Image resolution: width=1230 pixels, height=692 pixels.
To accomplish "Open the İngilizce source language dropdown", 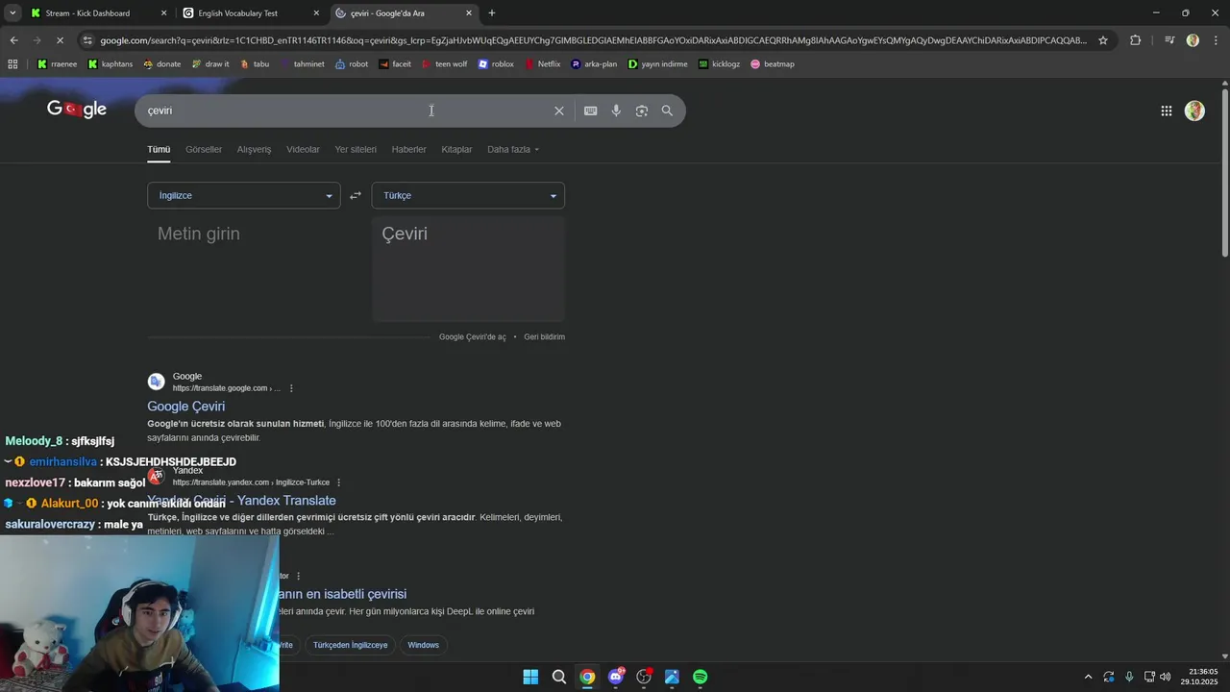I will coord(243,195).
